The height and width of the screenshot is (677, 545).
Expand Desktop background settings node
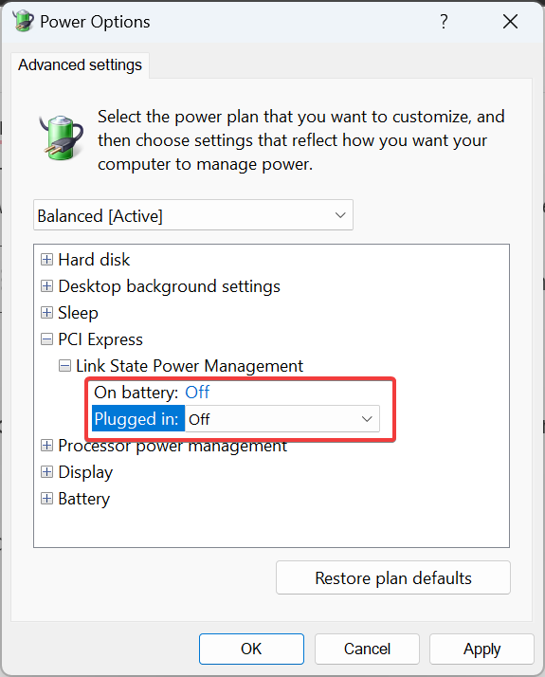[46, 285]
